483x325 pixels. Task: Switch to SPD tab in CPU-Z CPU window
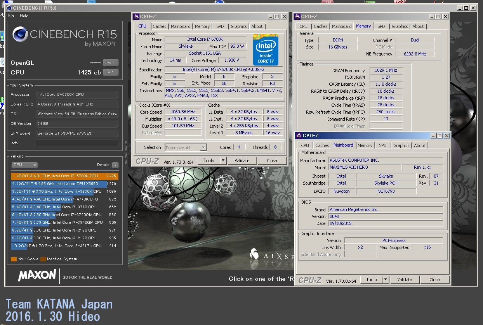(x=220, y=26)
